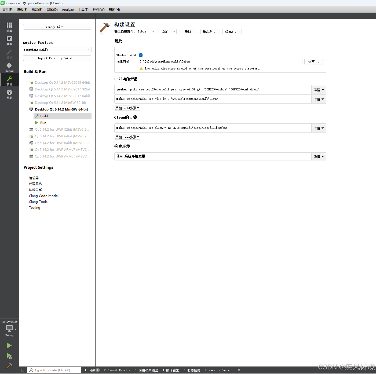This screenshot has width=376, height=374.
Task: Open the 编译输出 output pane
Action: click(x=171, y=370)
